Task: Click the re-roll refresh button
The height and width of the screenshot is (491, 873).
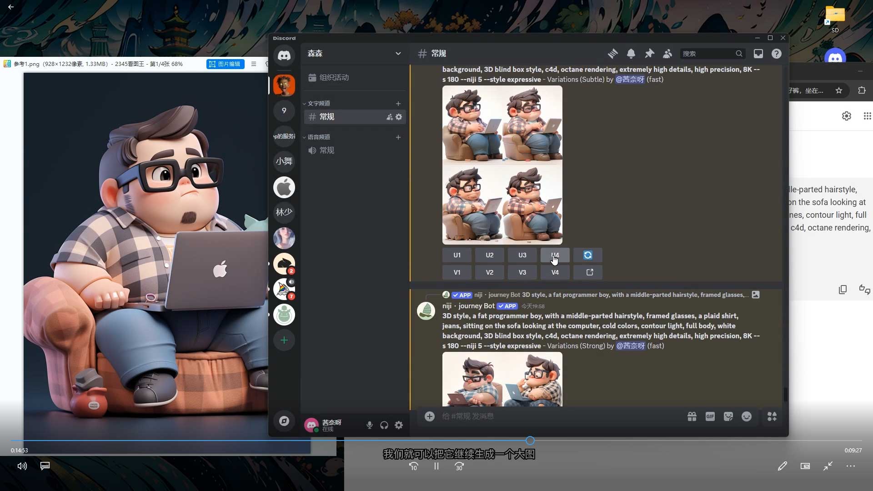Action: (x=588, y=255)
